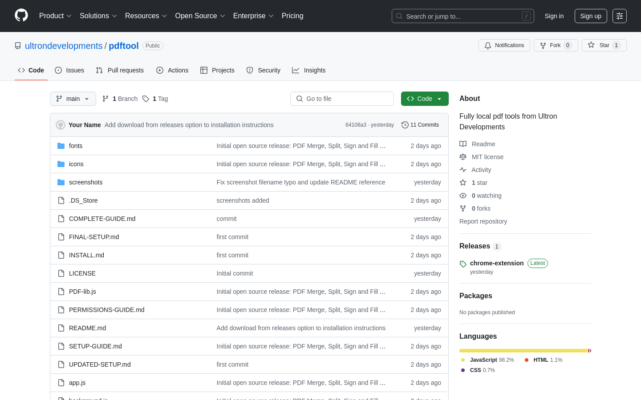Open the chrome-extension release
This screenshot has height=400, width=641.
pos(497,263)
